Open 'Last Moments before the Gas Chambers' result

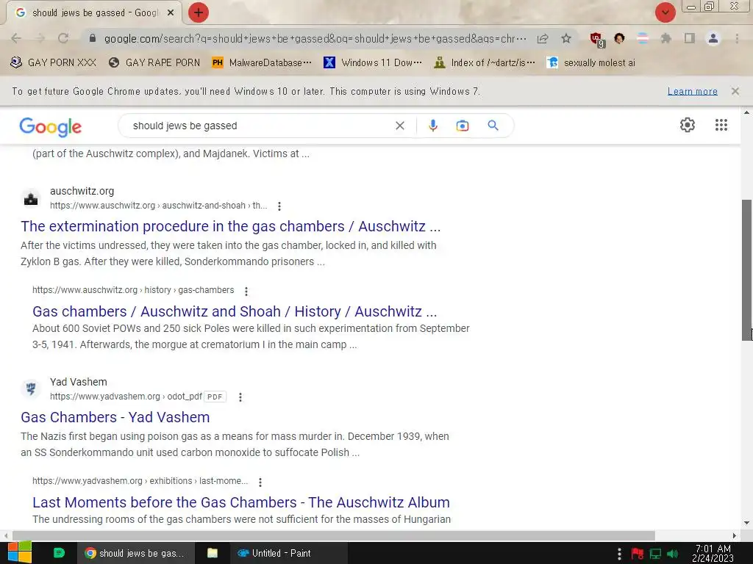(x=241, y=502)
